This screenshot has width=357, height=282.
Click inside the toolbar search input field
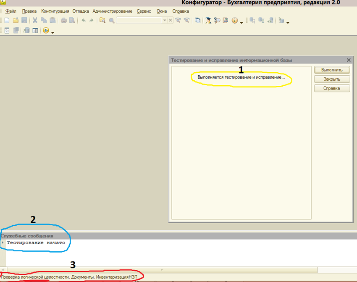pyautogui.click(x=139, y=20)
